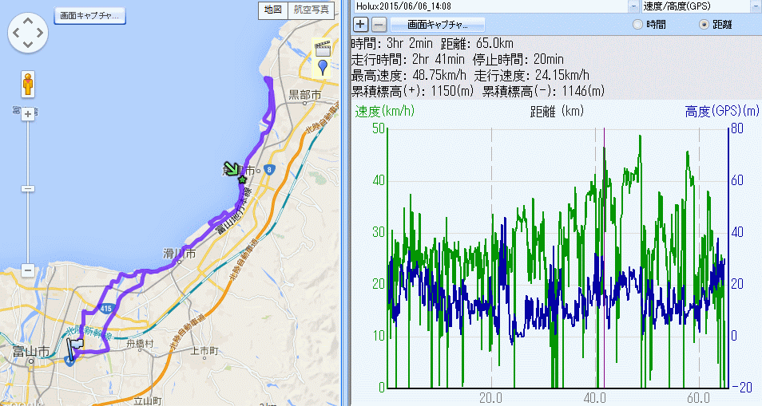
Task: Switch map to 航空写真 satellite view
Action: tap(311, 10)
